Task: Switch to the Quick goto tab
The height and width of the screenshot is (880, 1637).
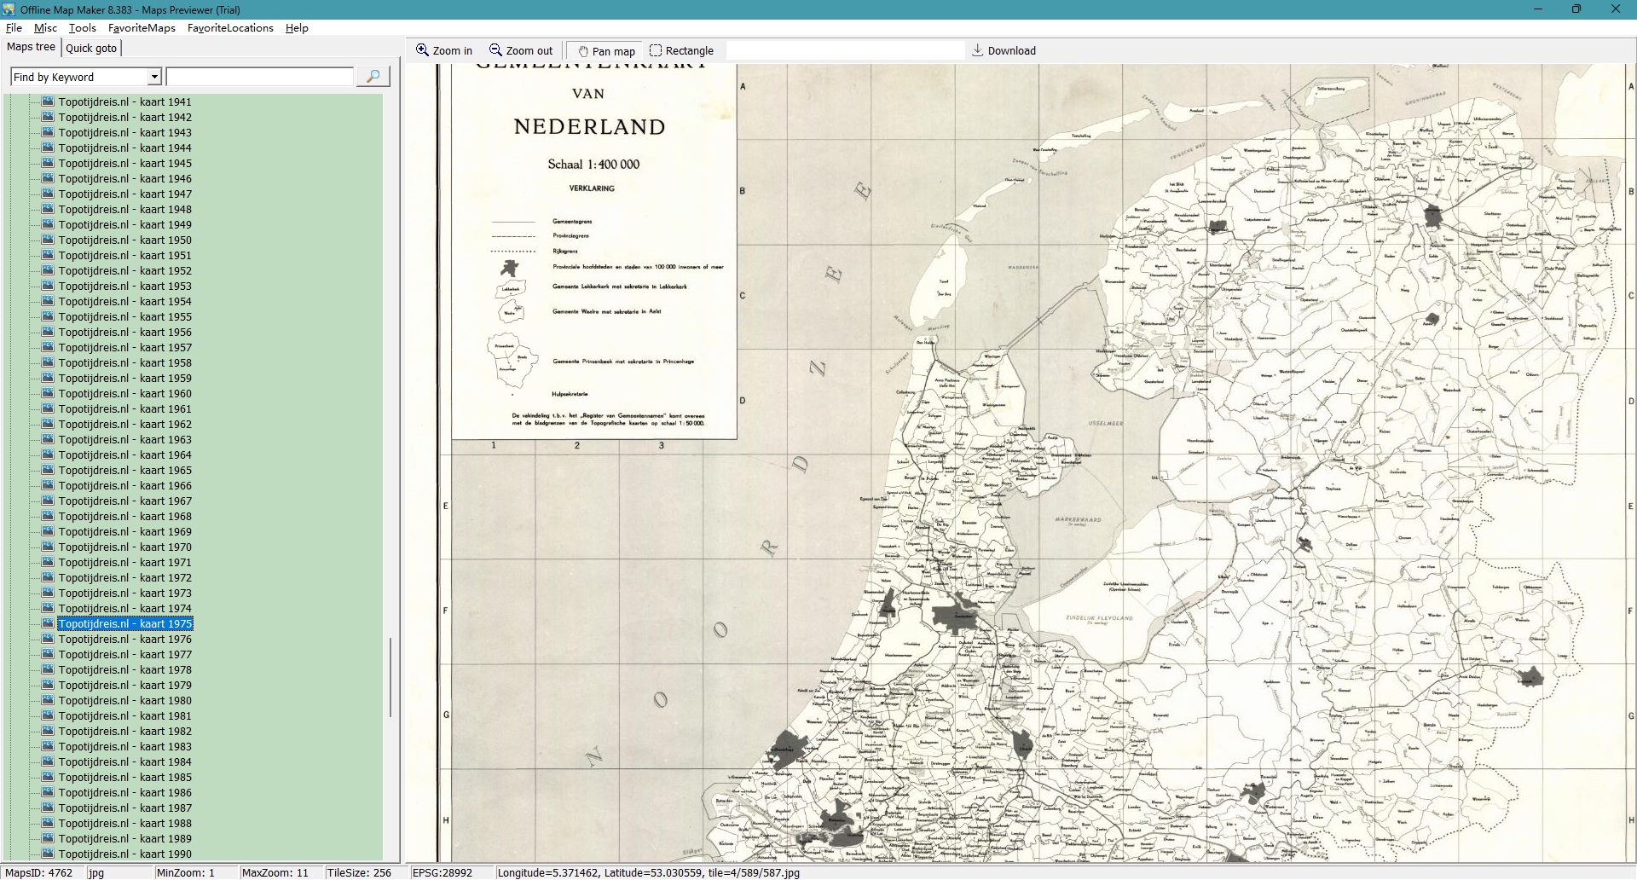Action: pyautogui.click(x=91, y=49)
